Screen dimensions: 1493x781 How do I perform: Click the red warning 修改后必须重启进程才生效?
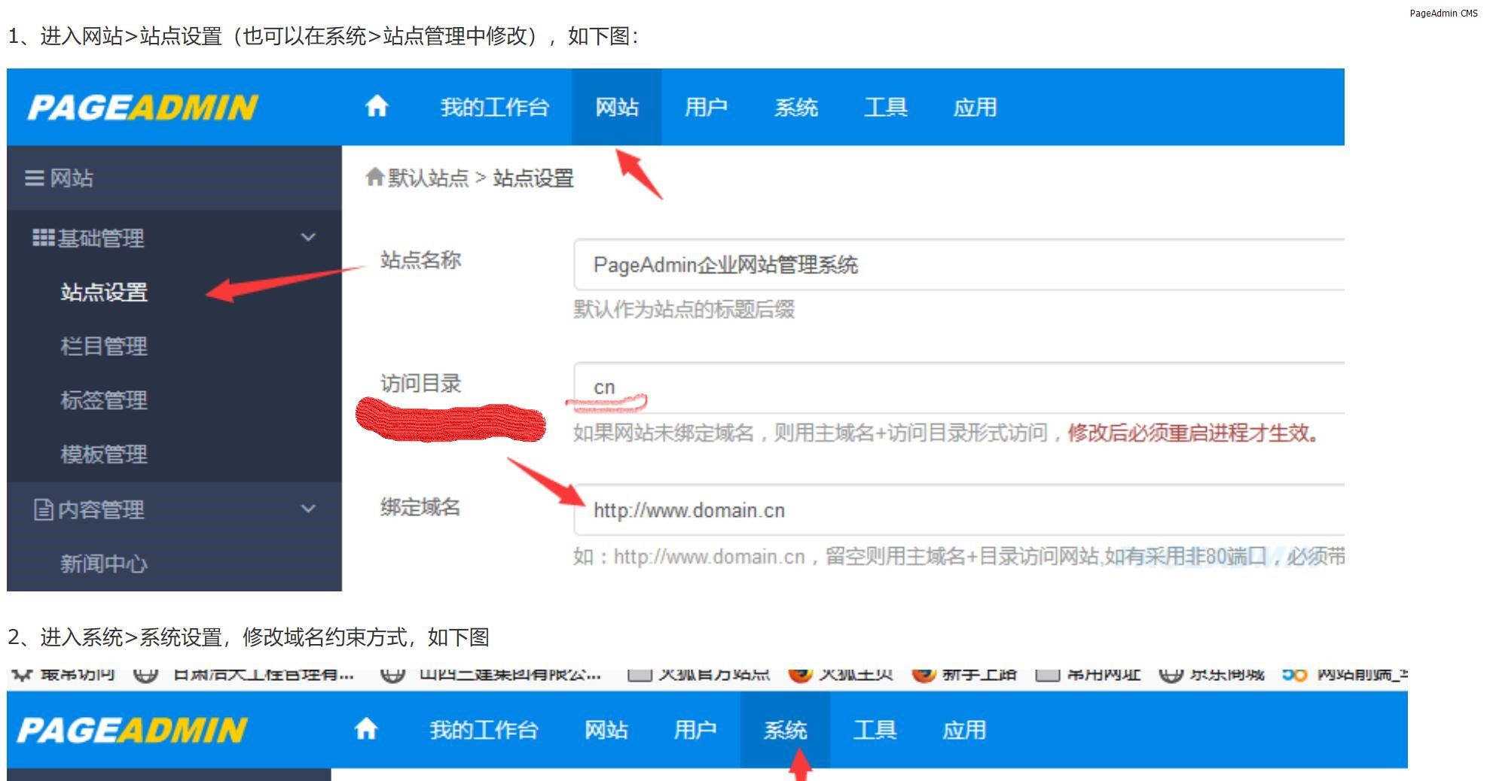(1193, 433)
